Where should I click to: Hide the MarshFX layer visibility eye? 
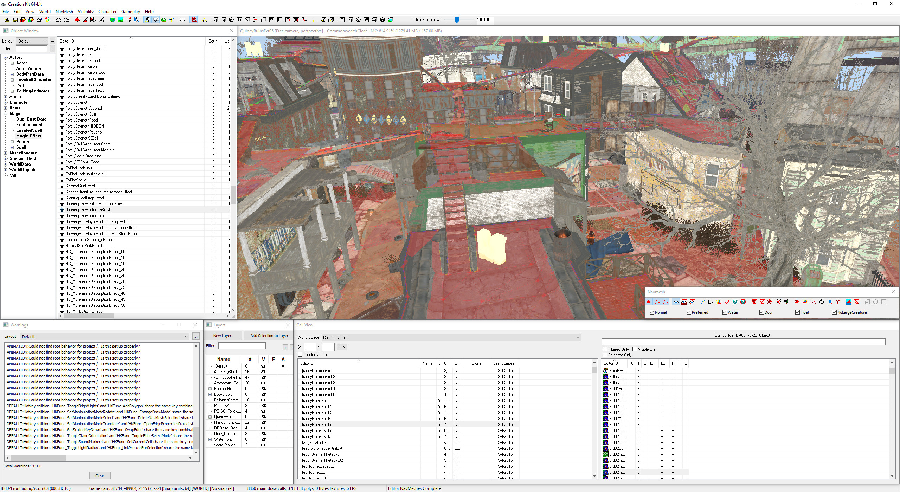click(x=263, y=405)
